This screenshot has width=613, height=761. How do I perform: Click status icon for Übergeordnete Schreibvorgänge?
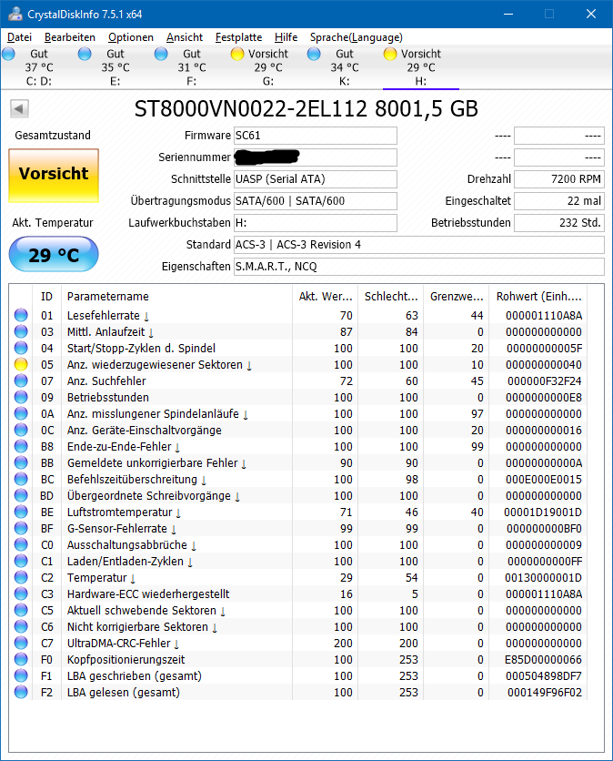(21, 495)
